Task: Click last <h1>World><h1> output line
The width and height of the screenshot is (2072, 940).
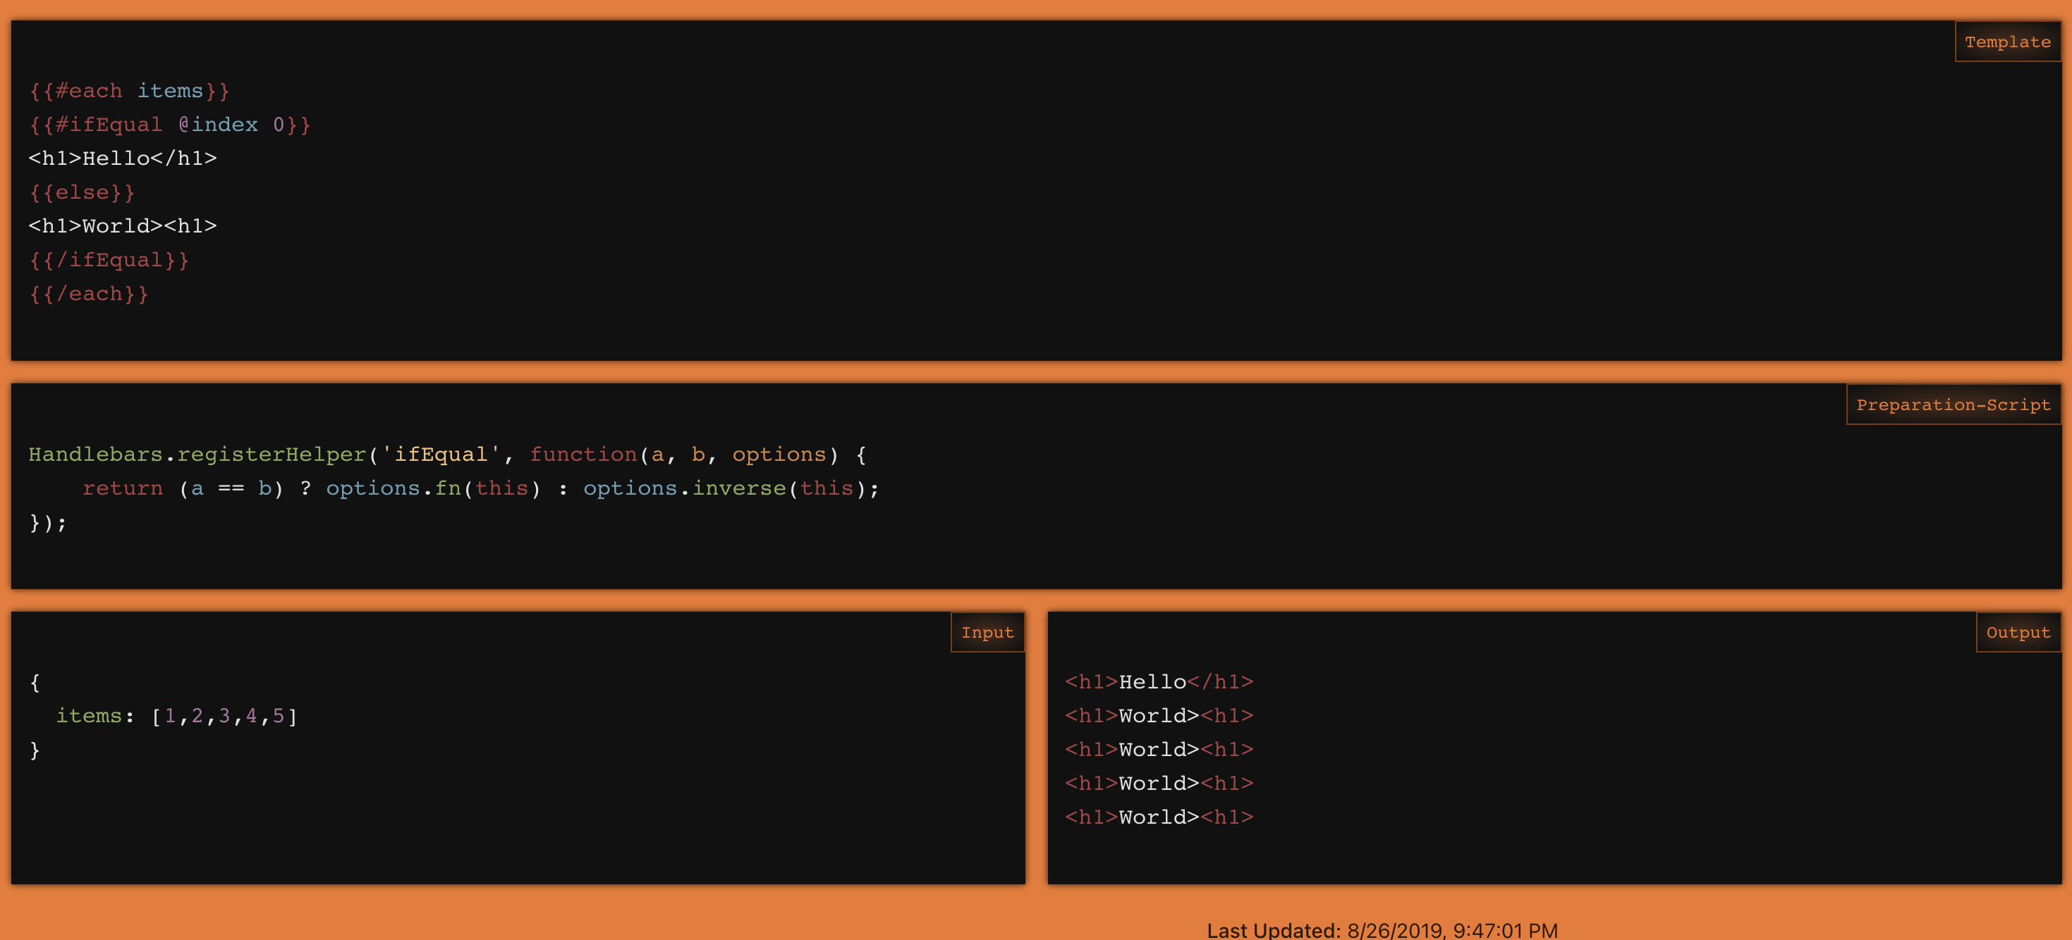Action: 1159,817
